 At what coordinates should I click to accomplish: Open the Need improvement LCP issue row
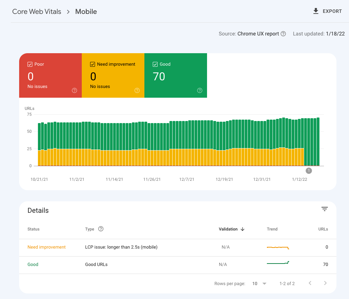[177, 248]
